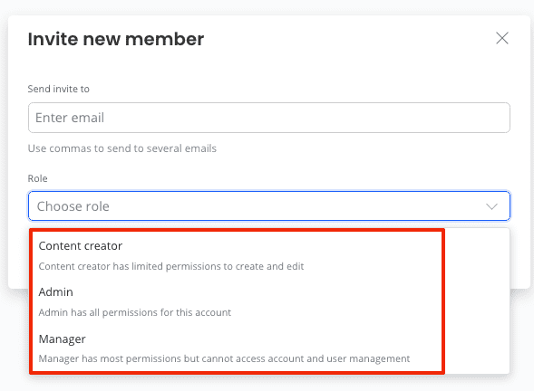Screen dimensions: 534x391
Task: Click 'Admin has all permissions' description
Action: click(x=135, y=312)
